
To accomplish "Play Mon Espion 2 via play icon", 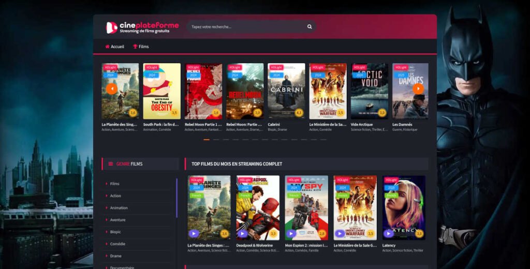I will click(291, 233).
